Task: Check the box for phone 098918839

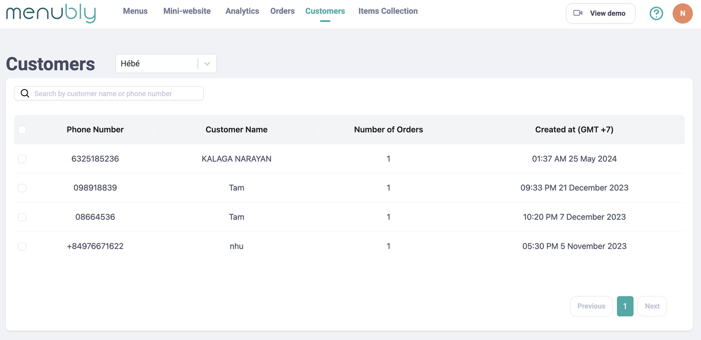Action: click(x=22, y=188)
